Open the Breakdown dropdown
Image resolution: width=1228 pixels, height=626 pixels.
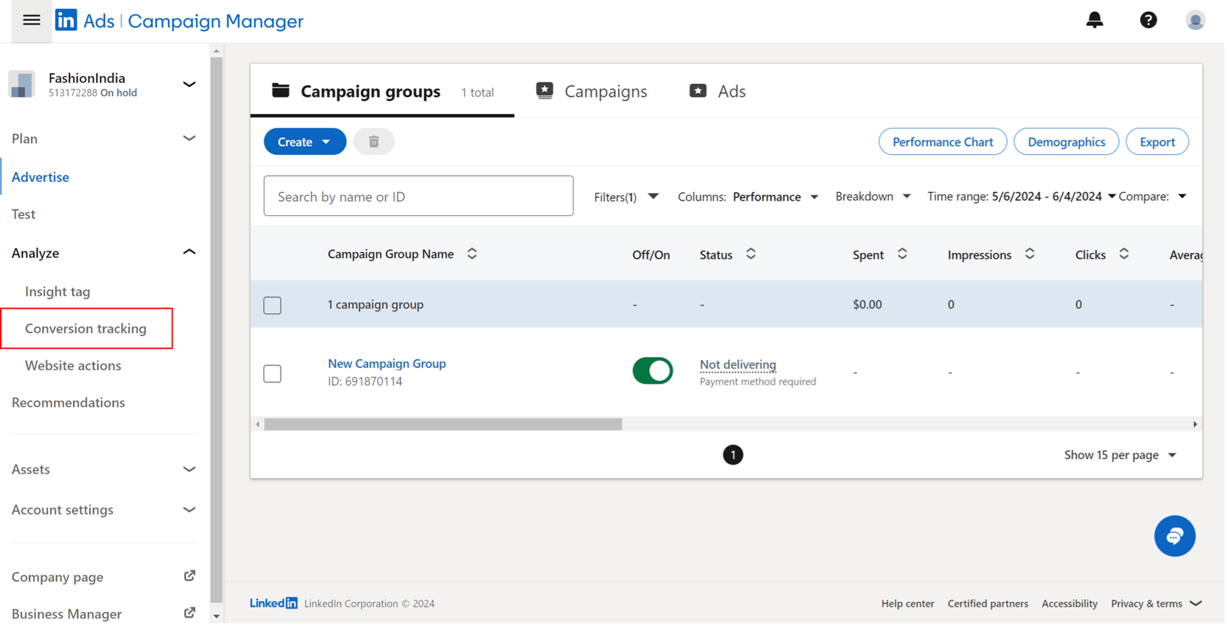(x=873, y=196)
